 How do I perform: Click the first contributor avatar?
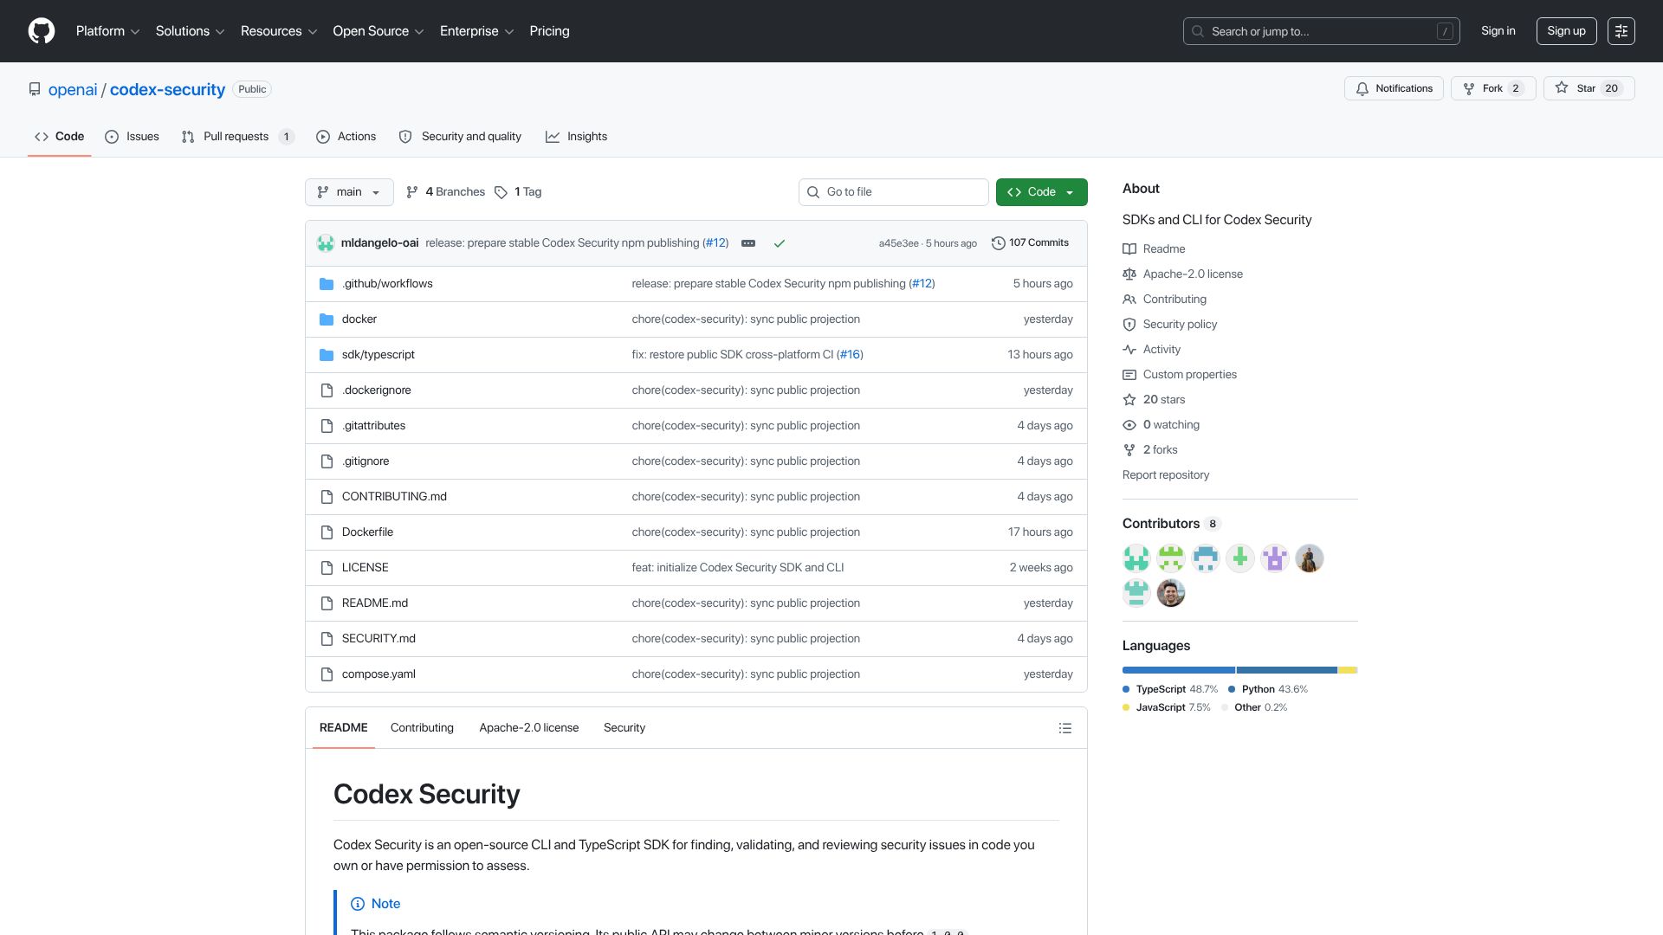pyautogui.click(x=1136, y=558)
